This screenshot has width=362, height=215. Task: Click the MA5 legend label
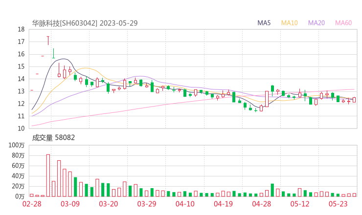click(264, 23)
